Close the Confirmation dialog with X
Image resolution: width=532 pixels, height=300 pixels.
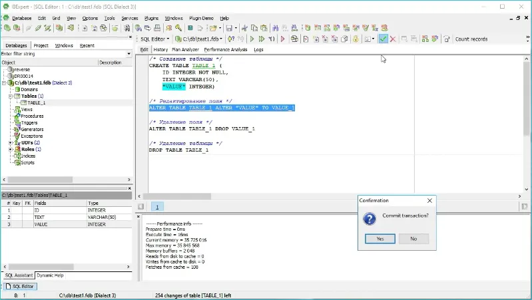coord(429,201)
